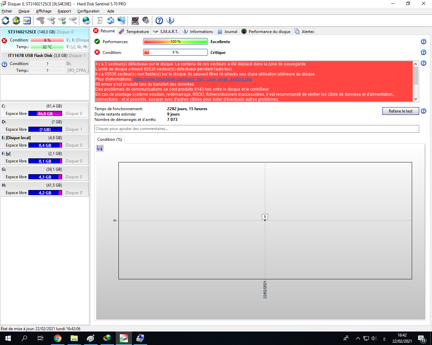Click the save floppy icon above the graph

tap(100, 148)
